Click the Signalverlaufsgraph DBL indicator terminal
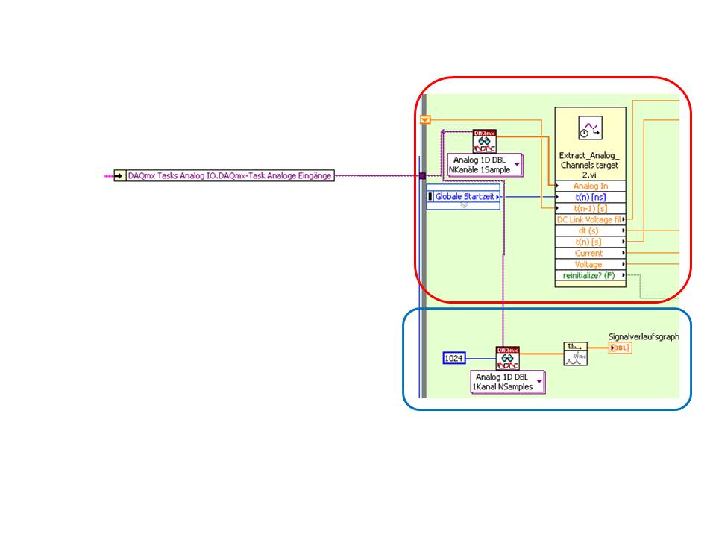The height and width of the screenshot is (537, 716). 620,348
